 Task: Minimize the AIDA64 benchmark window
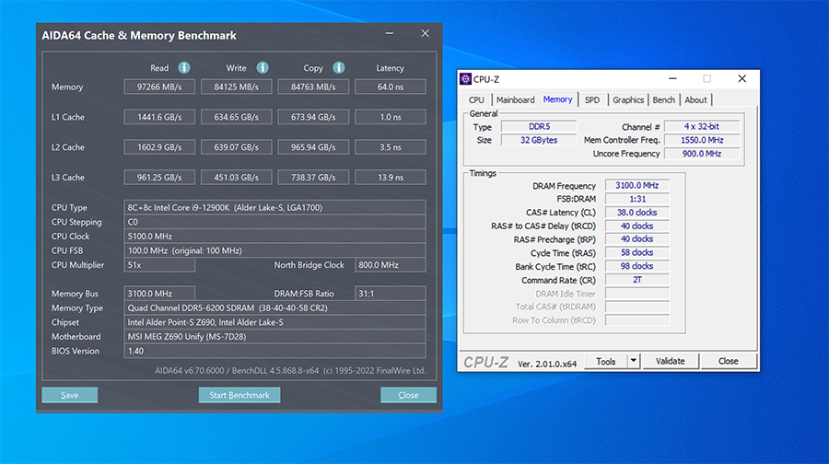391,34
